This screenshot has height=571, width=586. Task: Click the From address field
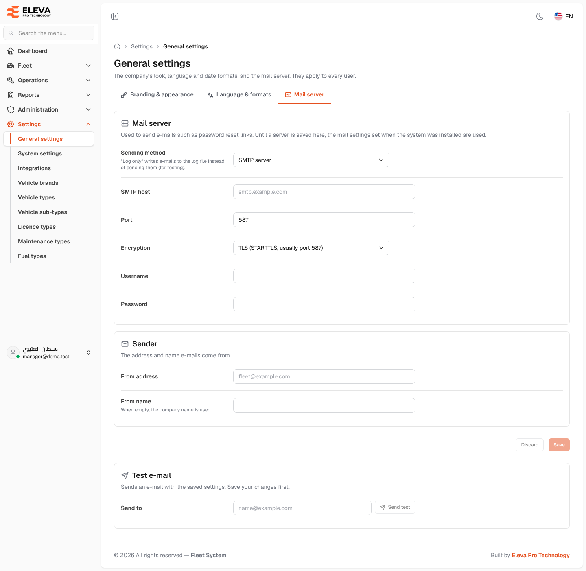324,376
